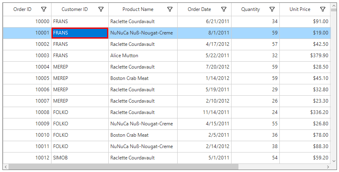This screenshot has width=339, height=172.
Task: Select the unit price $19.00
Action: [305, 33]
